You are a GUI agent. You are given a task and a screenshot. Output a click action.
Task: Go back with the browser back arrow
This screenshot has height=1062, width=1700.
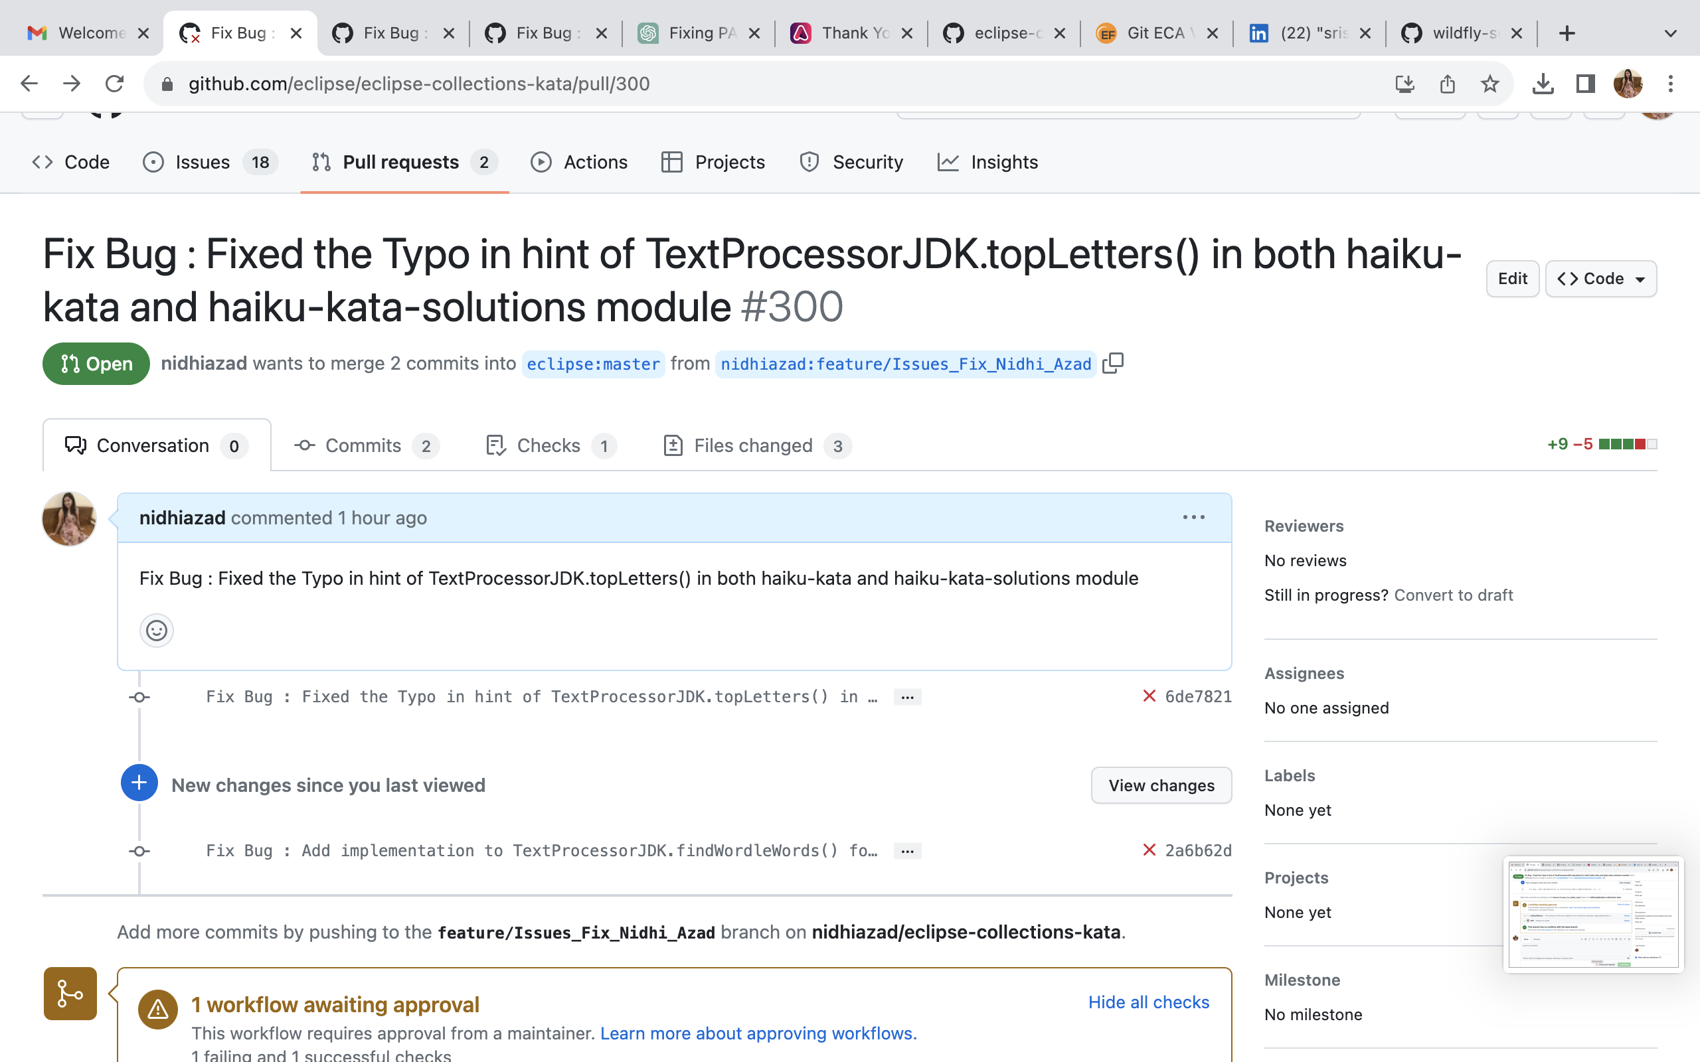point(29,84)
